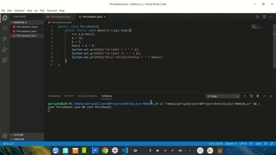Launch Chrome from the taskbar

(105, 151)
